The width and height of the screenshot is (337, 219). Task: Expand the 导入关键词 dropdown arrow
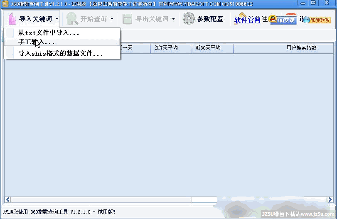pyautogui.click(x=57, y=19)
